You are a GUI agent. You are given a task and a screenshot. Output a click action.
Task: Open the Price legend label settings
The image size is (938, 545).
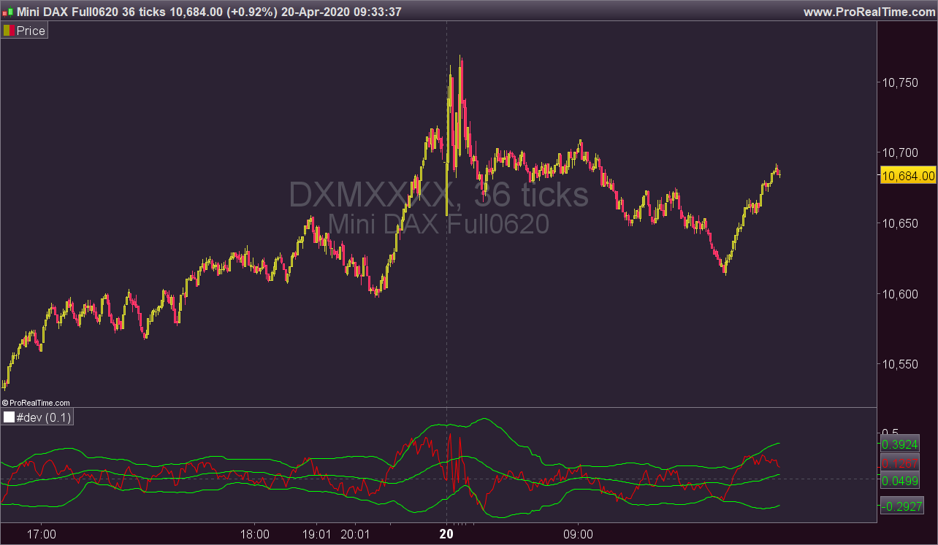[31, 31]
